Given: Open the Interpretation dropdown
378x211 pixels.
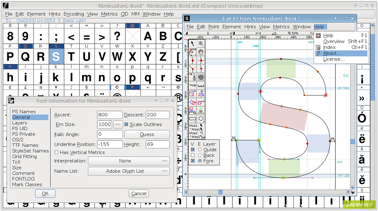Looking at the screenshot, I should (x=129, y=161).
